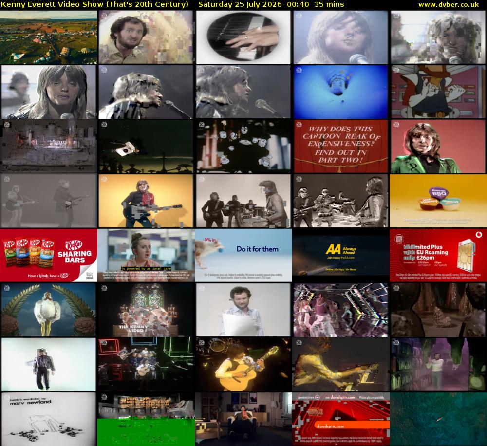Viewport: 487px width, 446px height.
Task: Click the 'Why does this cartoon' red card
Action: (x=341, y=146)
